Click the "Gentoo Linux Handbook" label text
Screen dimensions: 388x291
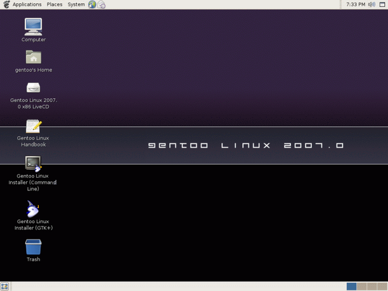point(33,141)
